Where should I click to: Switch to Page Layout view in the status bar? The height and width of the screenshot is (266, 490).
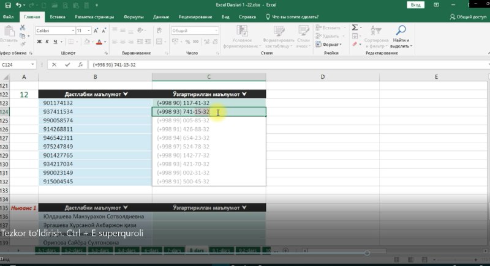click(x=410, y=259)
